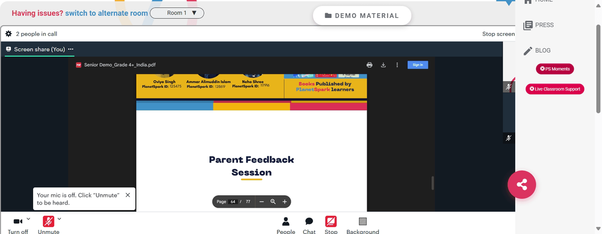Click the pink share floating button
Viewport: 602px width, 234px height.
(521, 185)
